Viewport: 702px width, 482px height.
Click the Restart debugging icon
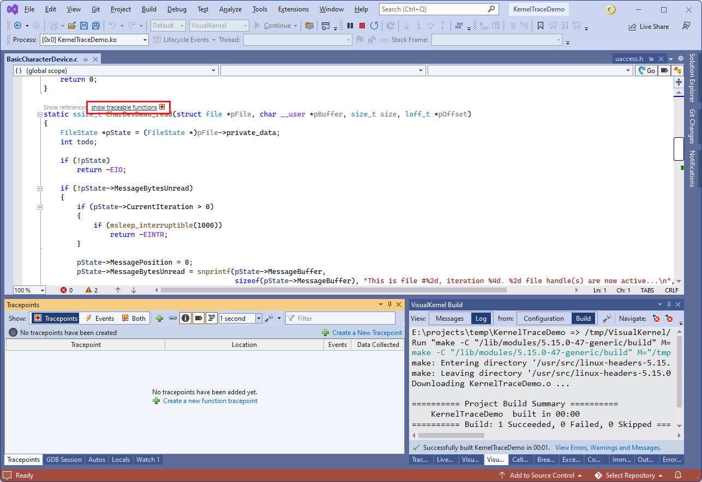pyautogui.click(x=374, y=26)
